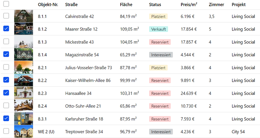Viewport: 260px width, 138px height.
Task: Open the City 54 project link
Action: click(238, 132)
